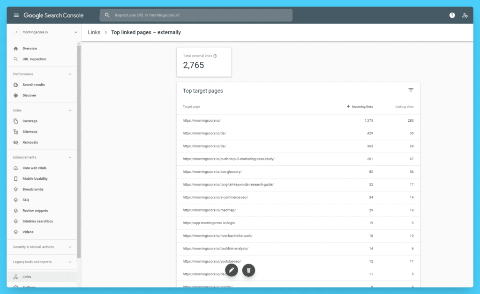Click the floating pencil edit button
This screenshot has height=294, width=480.
(x=232, y=270)
